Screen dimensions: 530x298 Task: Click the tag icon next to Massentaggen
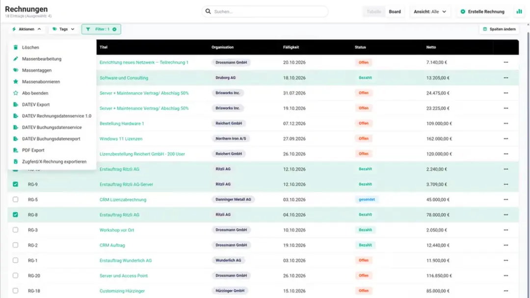16,70
